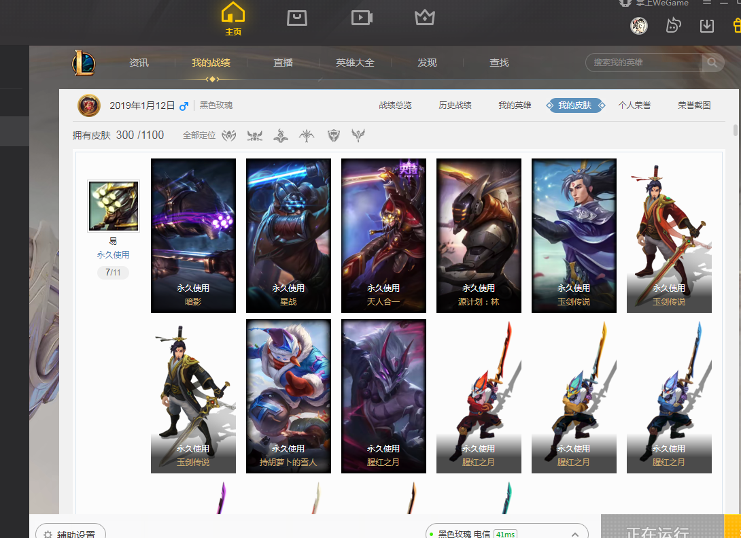Click the League of Legends logo

pos(84,63)
